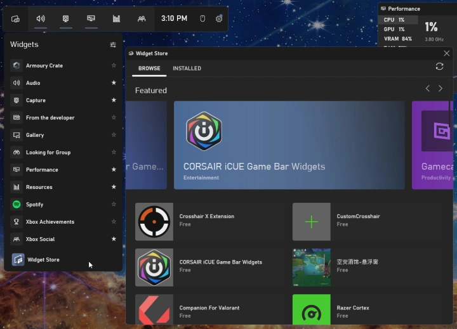
Task: Open widget list options icon beside Widgets title
Action: [113, 45]
